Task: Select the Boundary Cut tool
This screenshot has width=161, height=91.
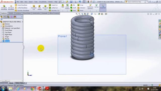Action: pos(54,10)
